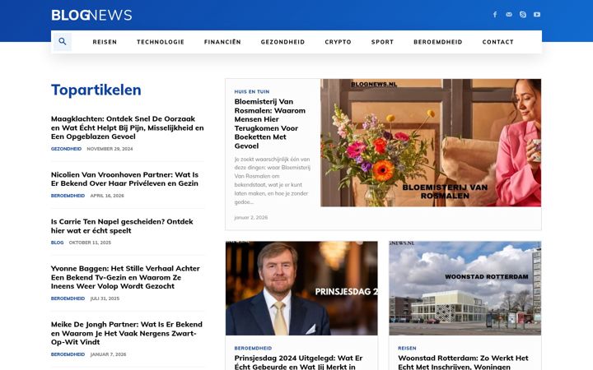Open the Contact page
This screenshot has height=370, width=593.
(497, 42)
